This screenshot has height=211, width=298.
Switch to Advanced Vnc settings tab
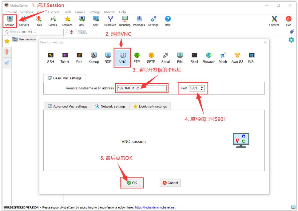tap(67, 106)
